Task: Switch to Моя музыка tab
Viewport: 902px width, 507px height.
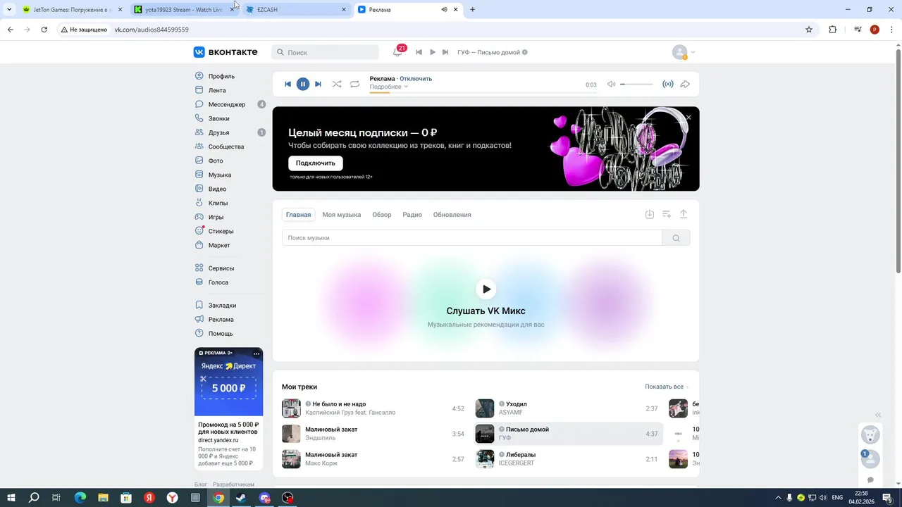Action: pos(342,215)
